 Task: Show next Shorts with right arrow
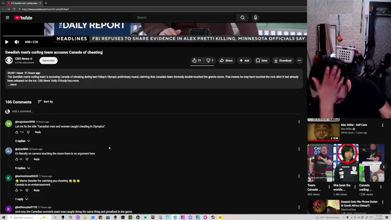(383, 167)
